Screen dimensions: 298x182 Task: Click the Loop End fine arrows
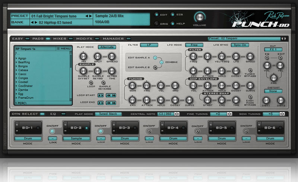click(101, 103)
